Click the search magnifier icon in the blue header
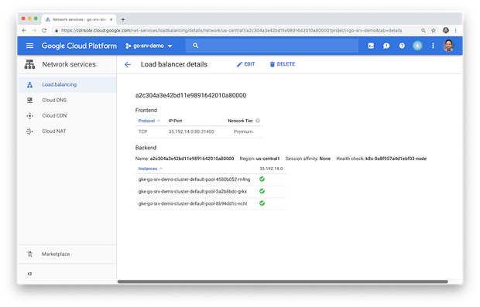480x307 pixels. point(196,46)
